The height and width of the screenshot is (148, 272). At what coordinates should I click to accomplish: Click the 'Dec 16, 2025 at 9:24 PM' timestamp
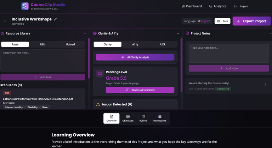point(201,89)
